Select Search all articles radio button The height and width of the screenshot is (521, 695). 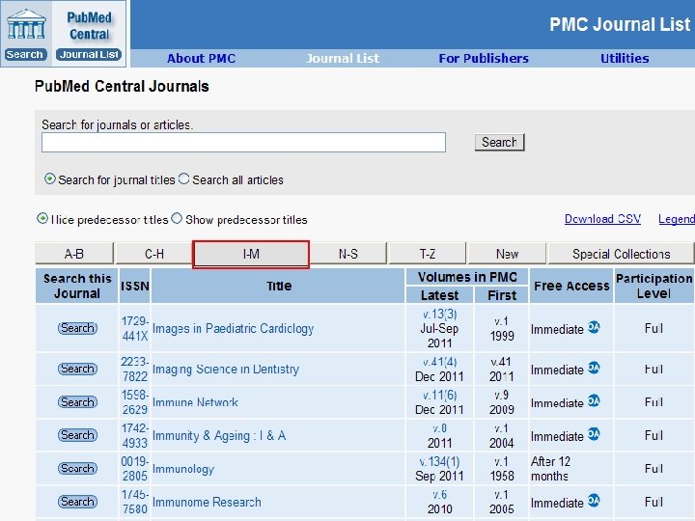coord(184,179)
